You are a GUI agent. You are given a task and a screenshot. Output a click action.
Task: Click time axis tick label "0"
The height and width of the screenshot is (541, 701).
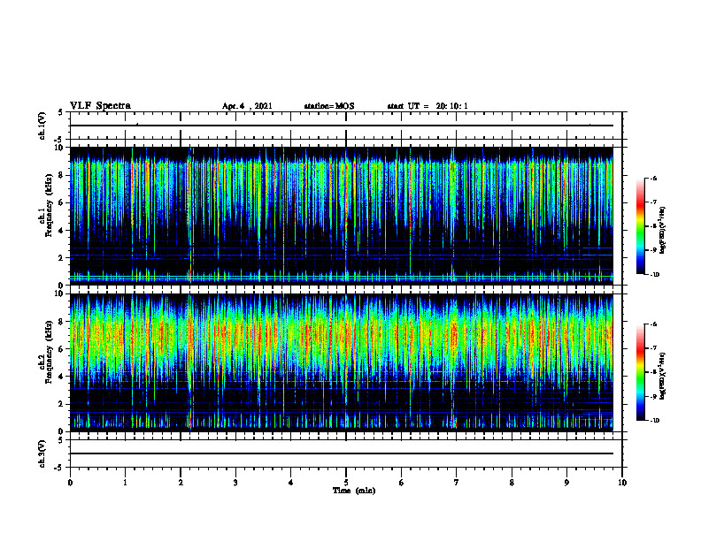[70, 483]
